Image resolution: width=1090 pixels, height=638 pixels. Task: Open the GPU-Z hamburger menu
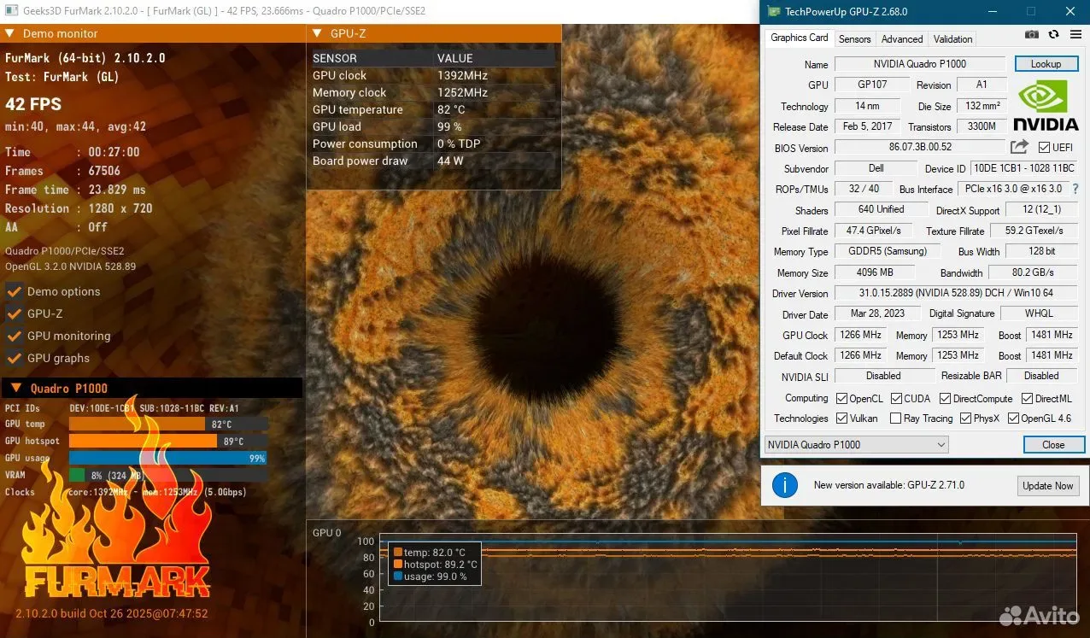[1075, 35]
